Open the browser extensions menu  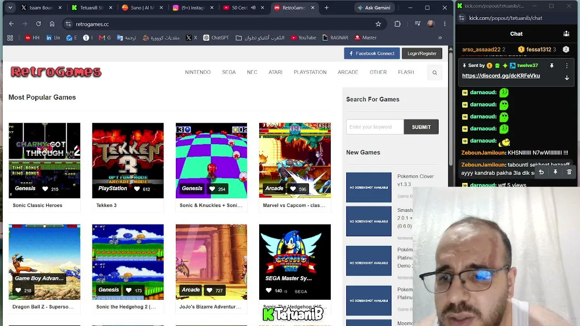point(397,24)
